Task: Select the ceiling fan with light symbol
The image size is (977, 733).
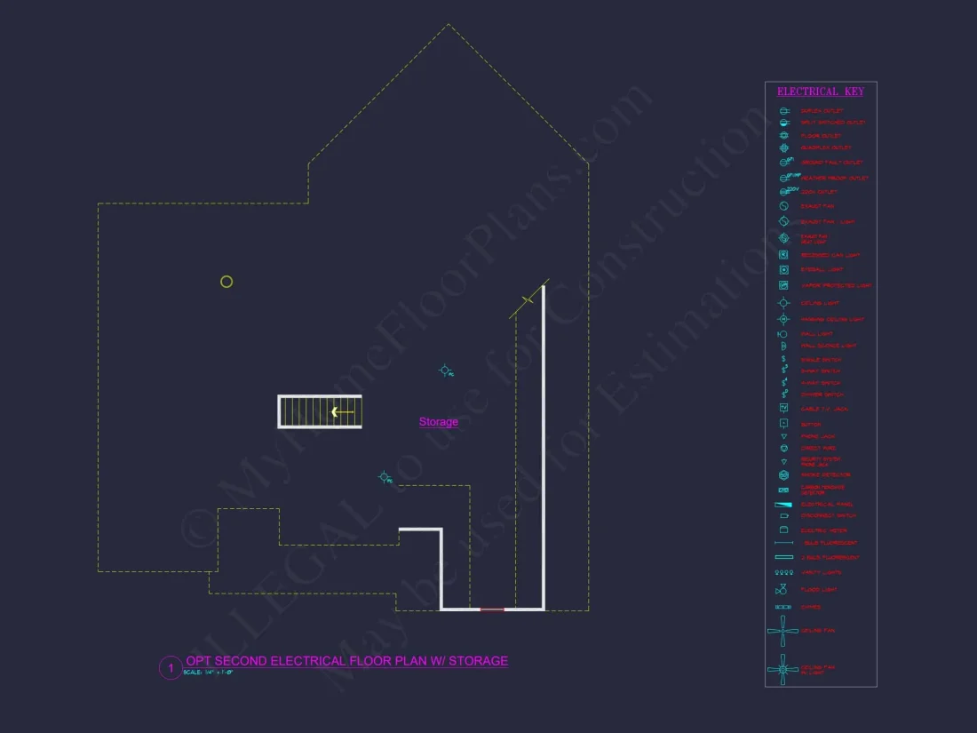Action: 783,670
